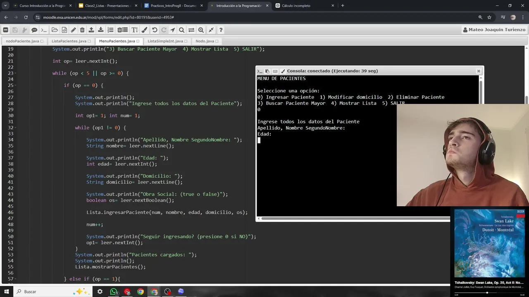This screenshot has height=297, width=529.
Task: Click the browser back arrow
Action: pos(6,17)
